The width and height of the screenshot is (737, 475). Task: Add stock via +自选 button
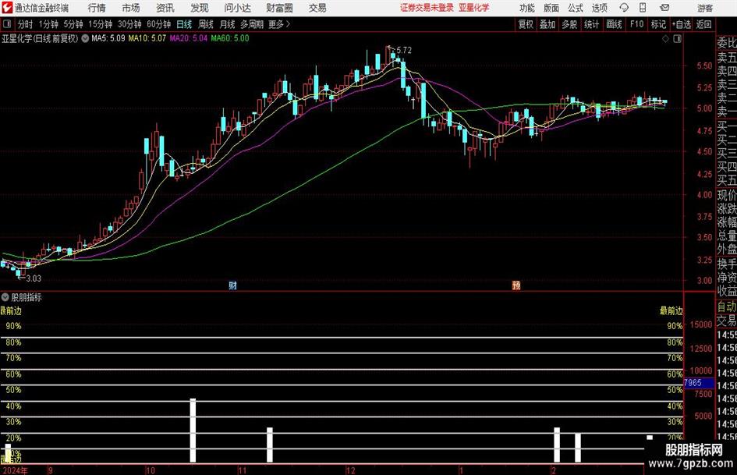[681, 24]
